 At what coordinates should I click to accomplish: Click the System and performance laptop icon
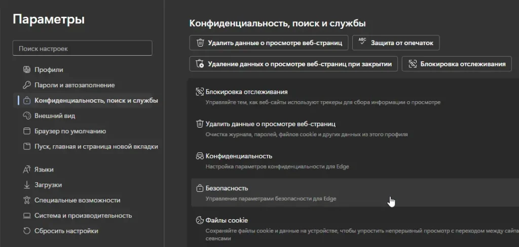click(x=27, y=216)
